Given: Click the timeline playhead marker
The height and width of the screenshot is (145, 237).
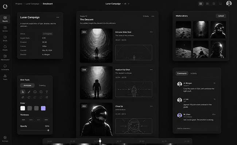Looking at the screenshot, I should point(100,141).
